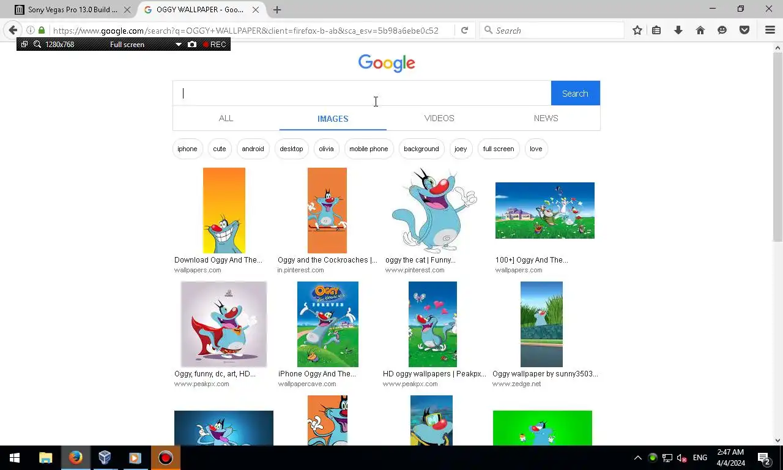Open '100+] Oggy And The...' thumbnail
The height and width of the screenshot is (470, 783).
click(545, 211)
